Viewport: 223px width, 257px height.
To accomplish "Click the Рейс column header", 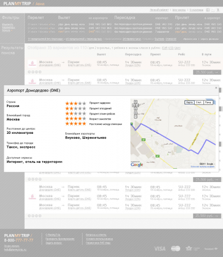I will click(x=182, y=55).
